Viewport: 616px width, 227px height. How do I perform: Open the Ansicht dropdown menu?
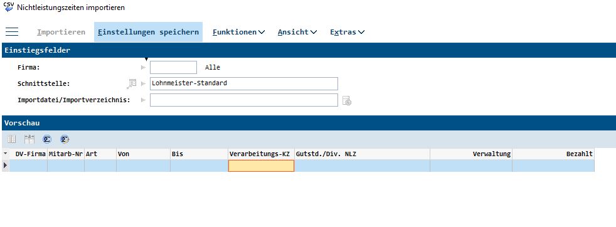point(297,32)
